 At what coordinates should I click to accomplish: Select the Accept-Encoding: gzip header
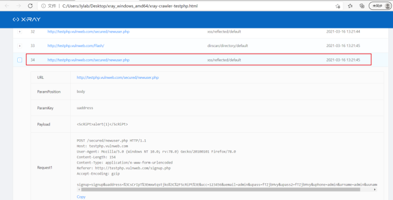pos(98,173)
